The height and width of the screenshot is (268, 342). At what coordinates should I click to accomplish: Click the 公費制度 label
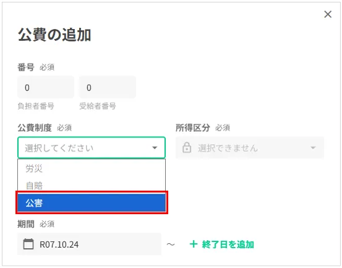tap(35, 128)
